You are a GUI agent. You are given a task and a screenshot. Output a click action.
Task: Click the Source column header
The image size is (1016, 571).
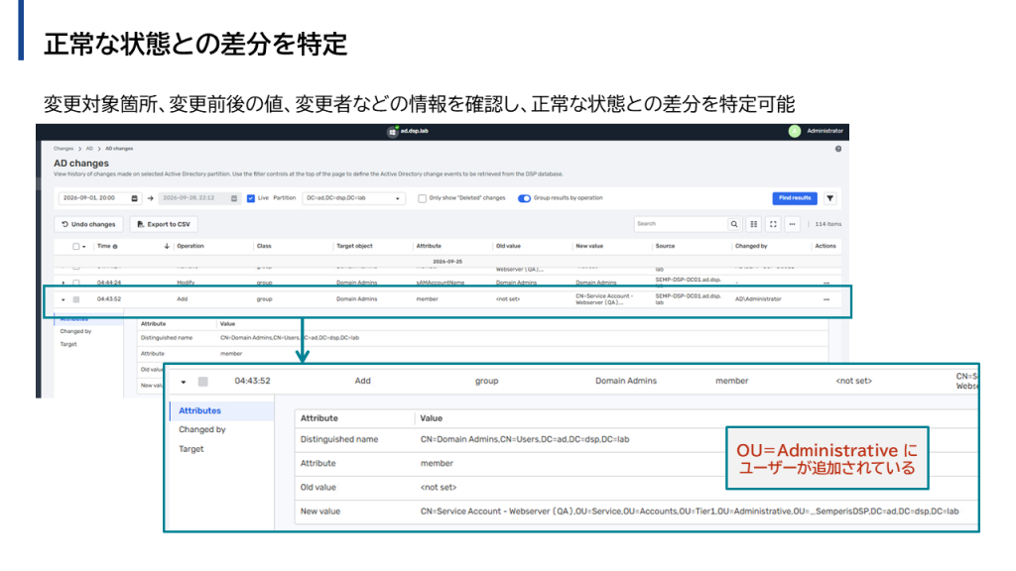[x=666, y=247]
